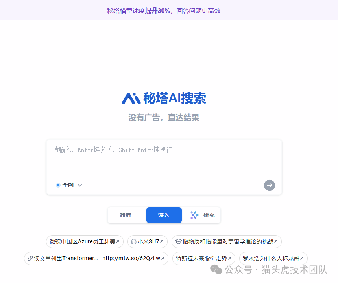The width and height of the screenshot is (338, 283).
Task: Select the 简洁 mode tab
Action: point(125,215)
